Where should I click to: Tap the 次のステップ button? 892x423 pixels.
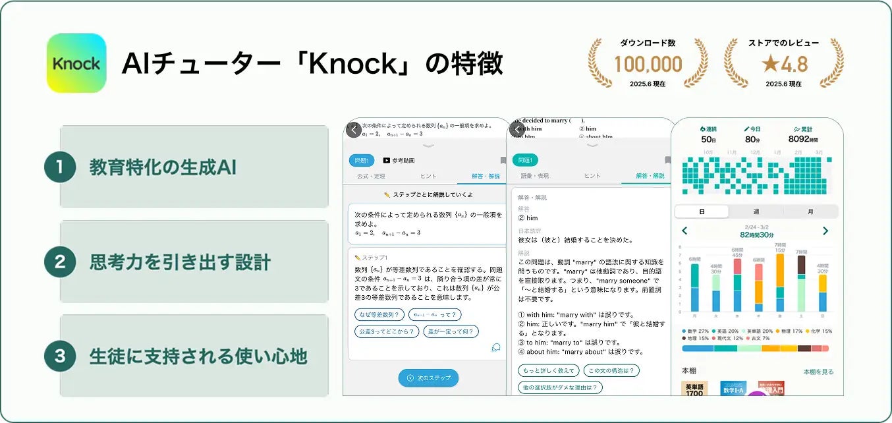tap(428, 378)
